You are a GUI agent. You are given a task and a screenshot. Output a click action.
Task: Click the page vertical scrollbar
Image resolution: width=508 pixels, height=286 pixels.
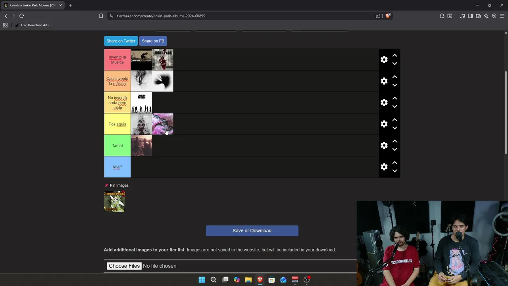tap(506, 112)
